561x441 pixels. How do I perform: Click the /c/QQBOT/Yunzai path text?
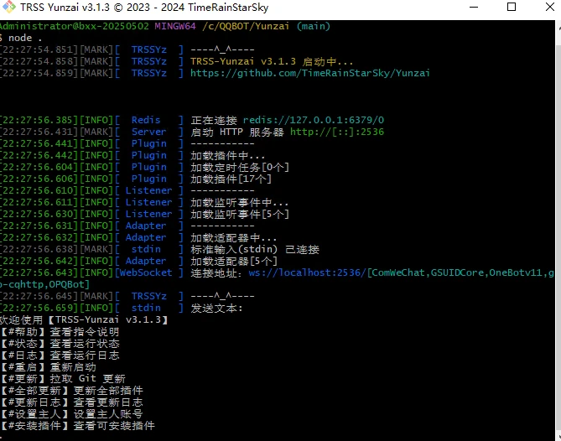pyautogui.click(x=246, y=26)
